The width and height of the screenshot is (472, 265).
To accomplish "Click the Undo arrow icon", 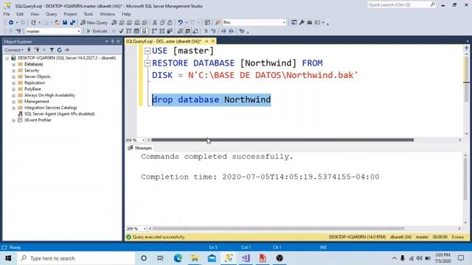I will [x=180, y=23].
